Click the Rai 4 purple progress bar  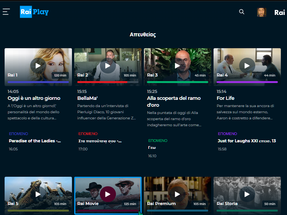click(x=247, y=82)
